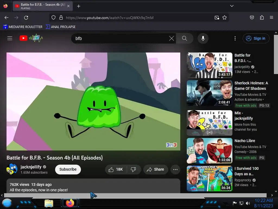Click Ryguyrocky channel name
Image resolution: width=278 pixels, height=209 pixels.
(243, 180)
